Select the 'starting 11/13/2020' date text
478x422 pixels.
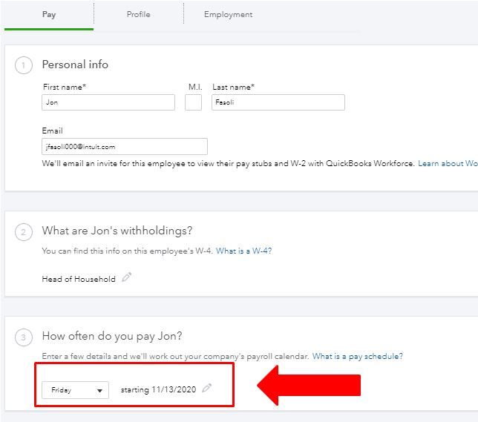point(159,389)
